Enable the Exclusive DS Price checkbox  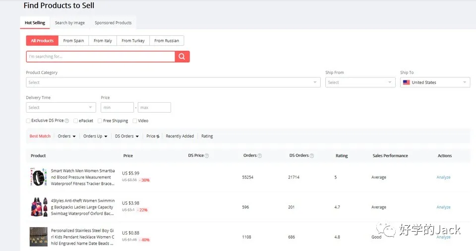click(x=28, y=121)
